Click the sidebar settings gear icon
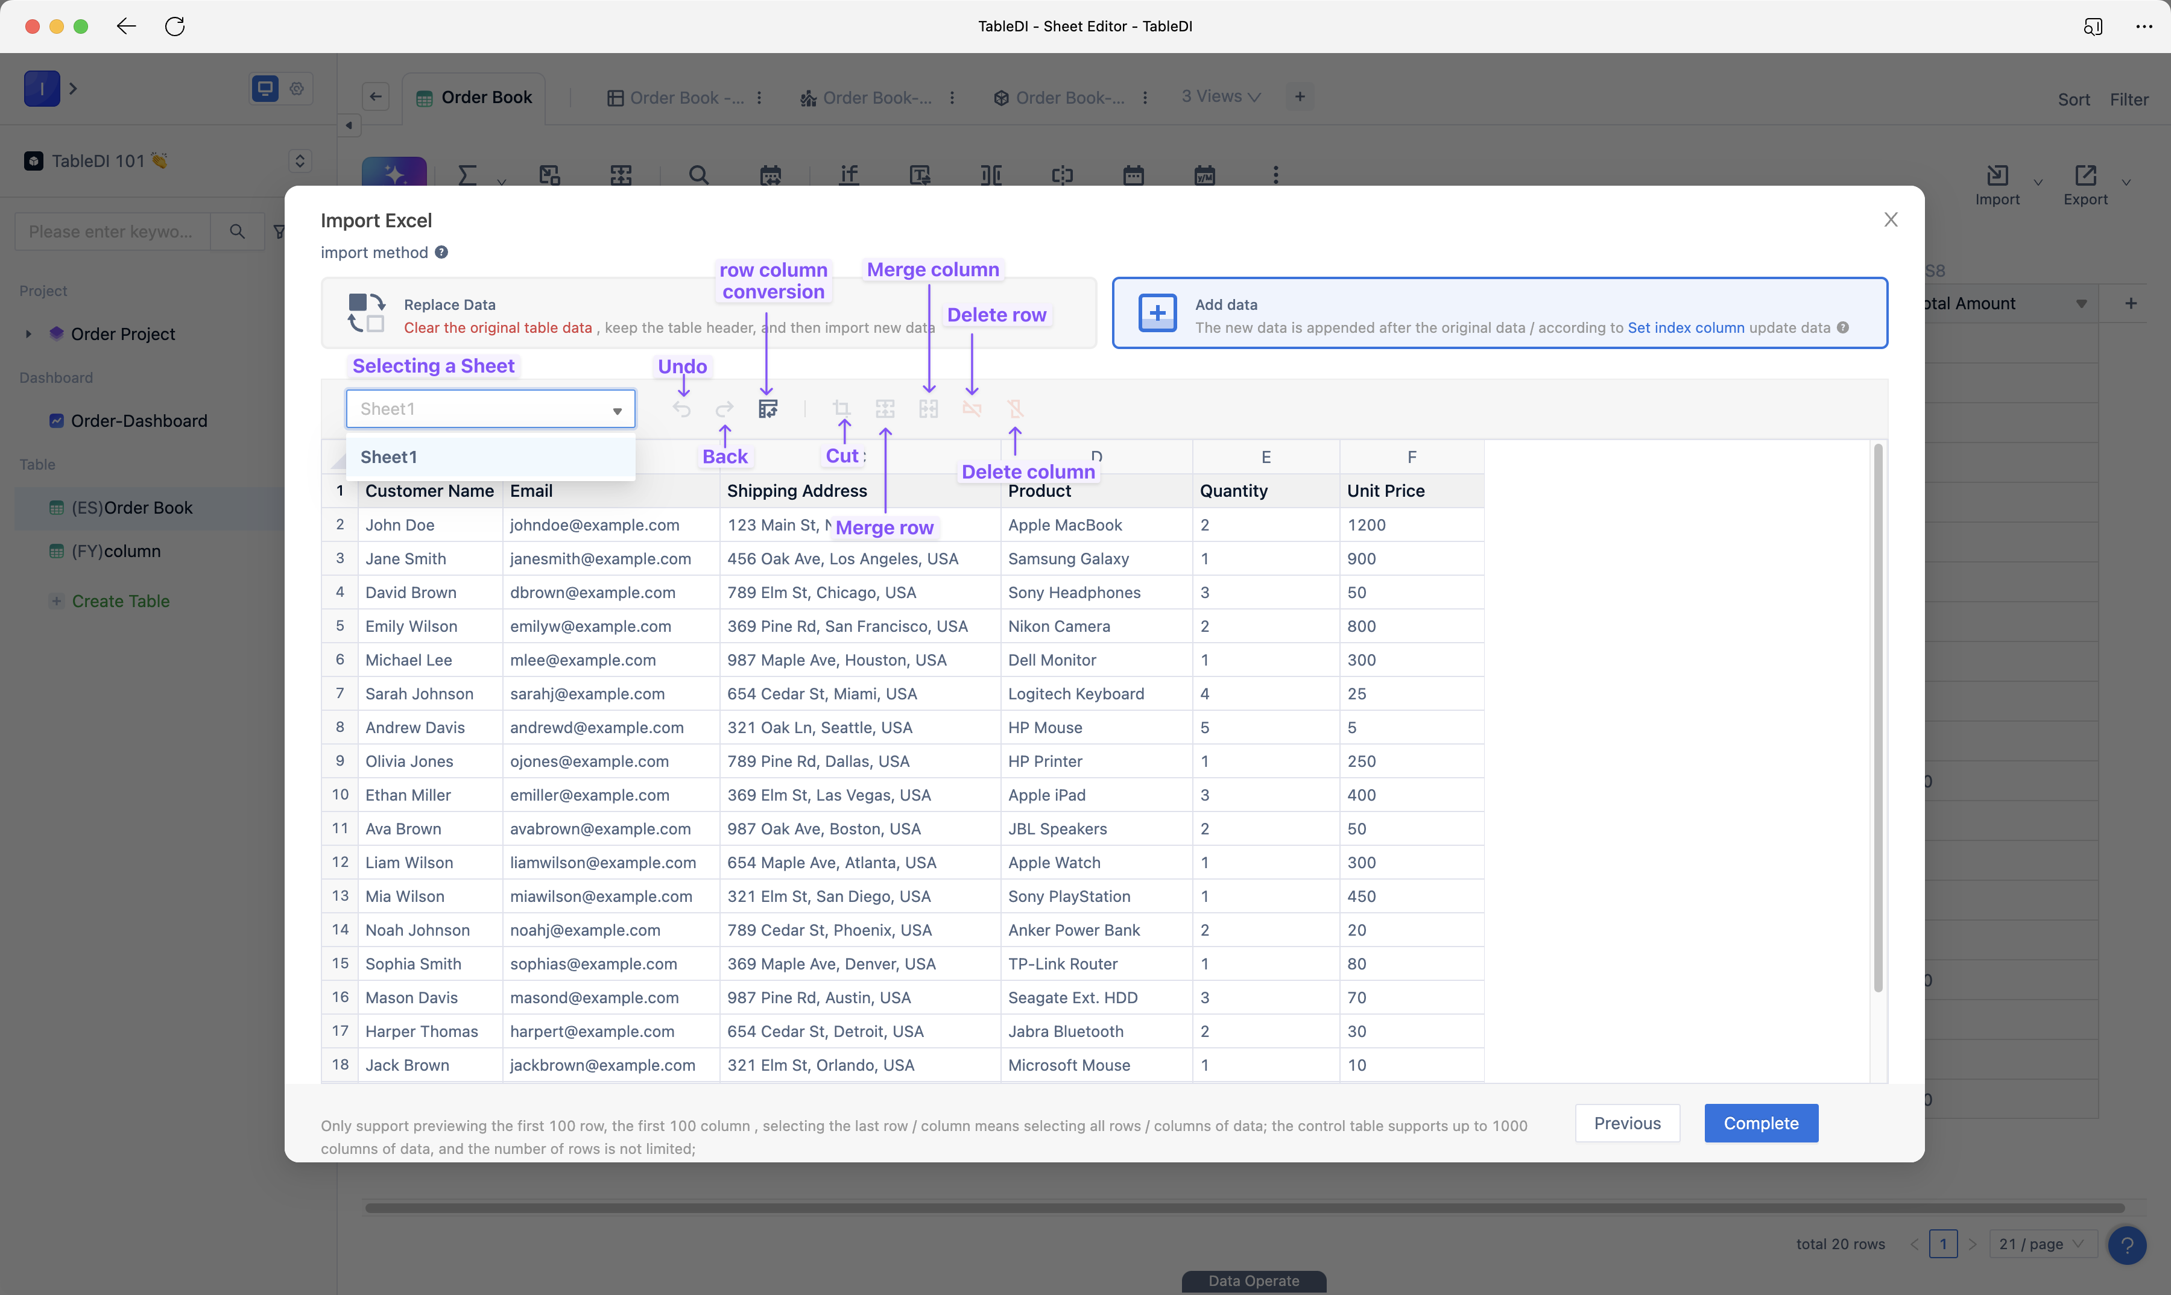 coord(297,88)
